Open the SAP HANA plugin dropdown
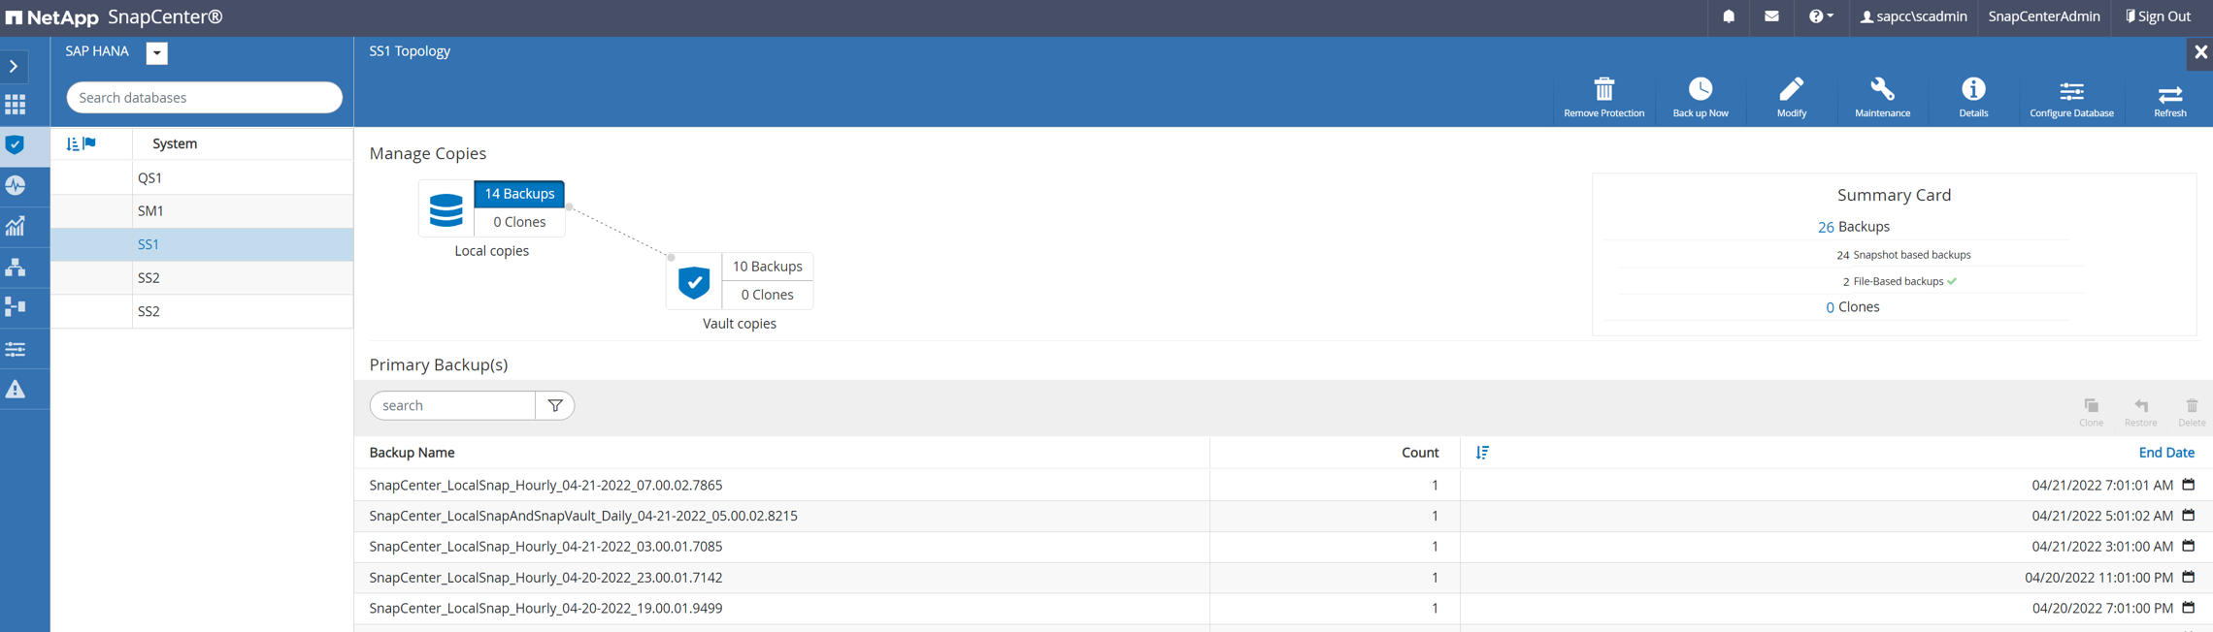The height and width of the screenshot is (632, 2213). 157,52
